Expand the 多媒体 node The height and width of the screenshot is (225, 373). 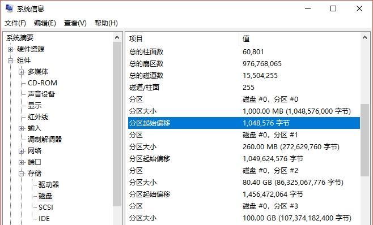pyautogui.click(x=21, y=72)
